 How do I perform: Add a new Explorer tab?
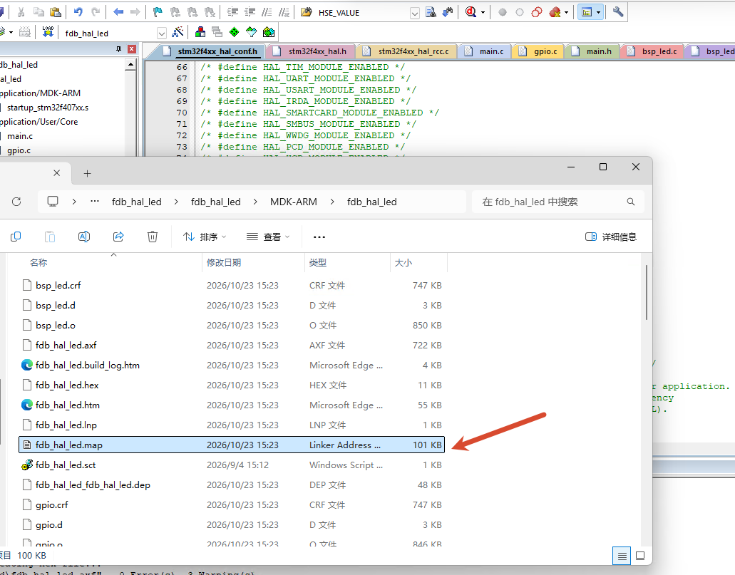(x=87, y=173)
